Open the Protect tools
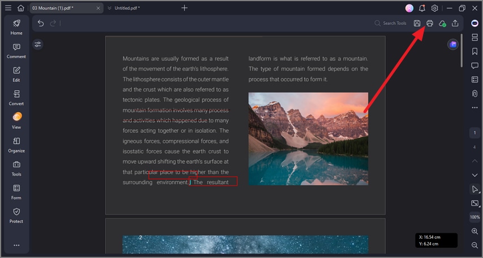 pyautogui.click(x=16, y=216)
